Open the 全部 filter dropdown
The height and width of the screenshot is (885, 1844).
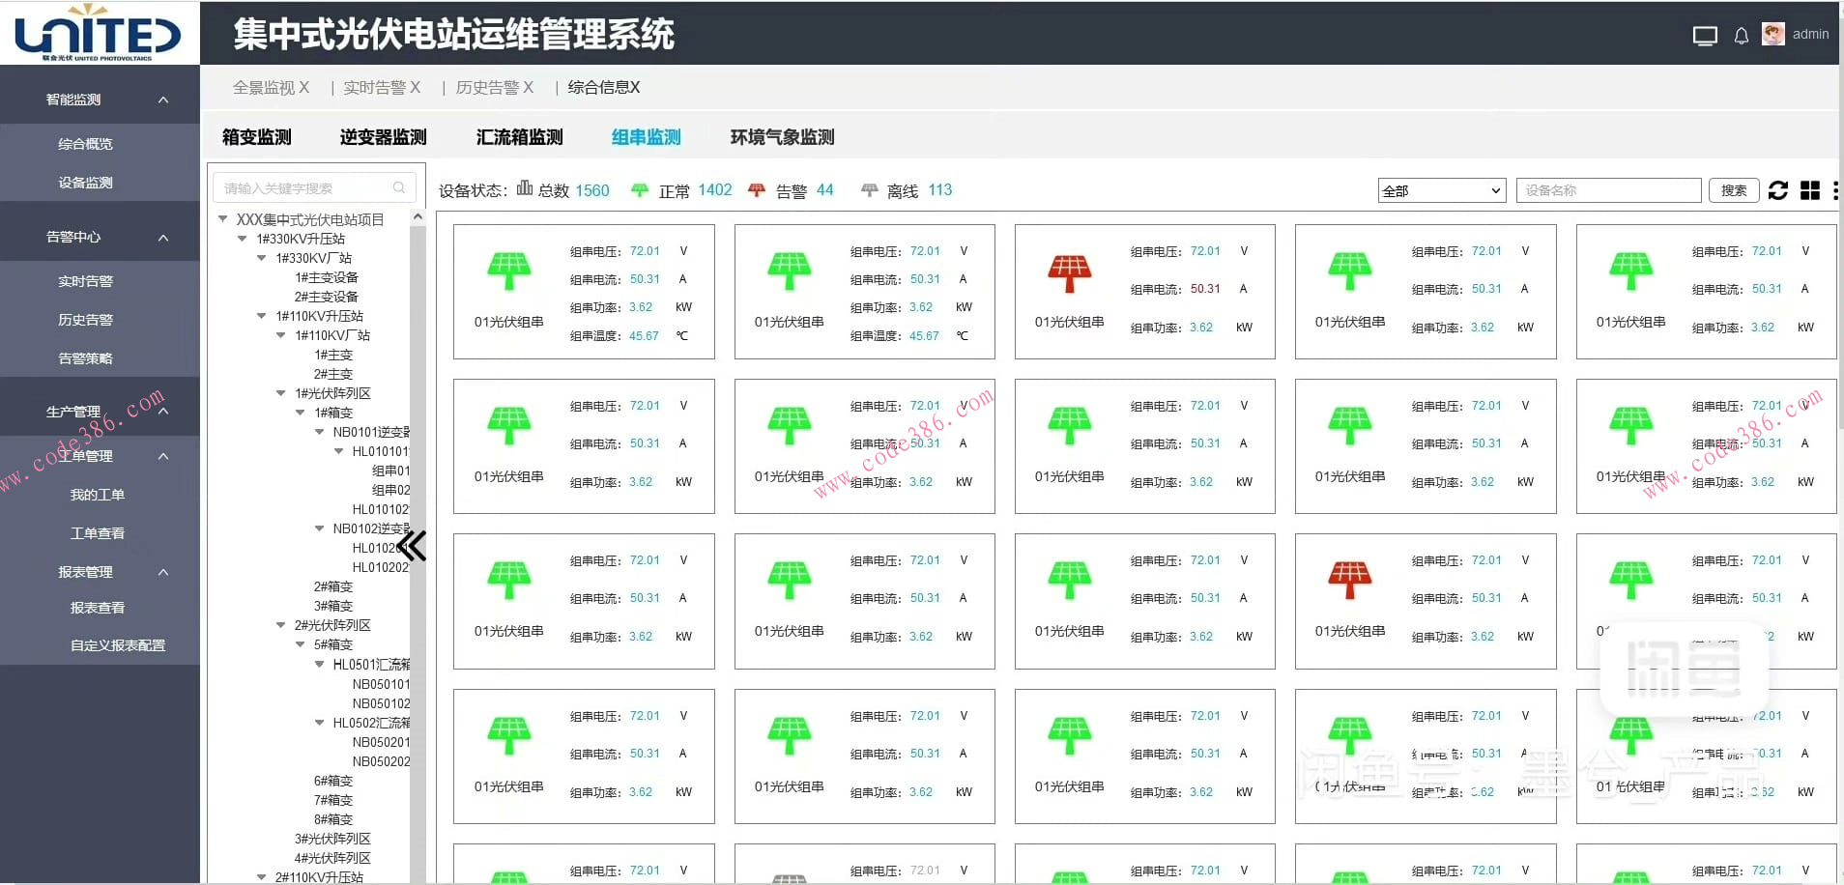(x=1441, y=190)
